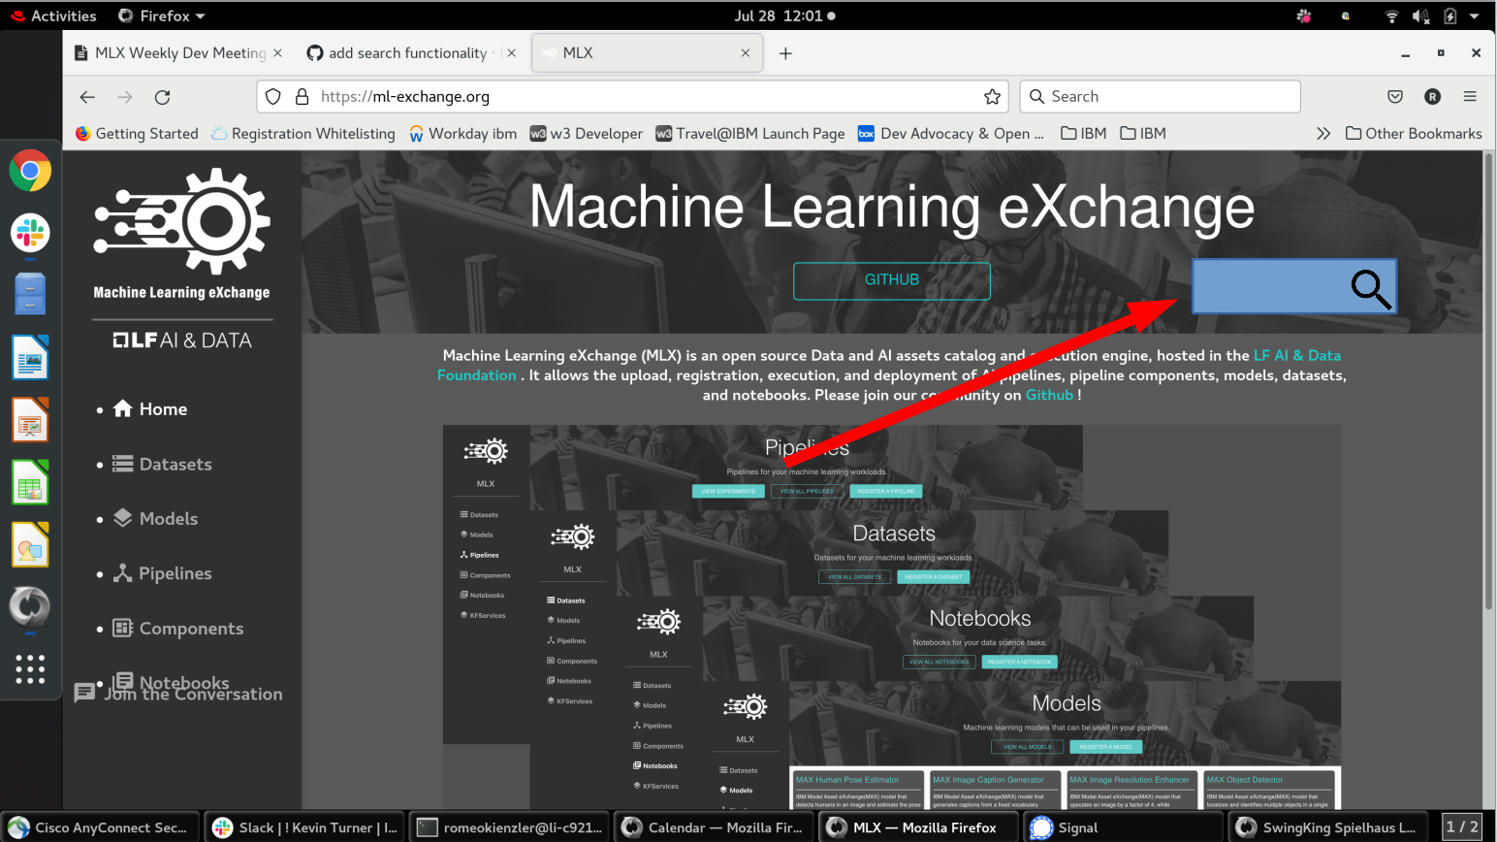Click the tracking protection shield icon
This screenshot has width=1497, height=842.
click(x=272, y=96)
